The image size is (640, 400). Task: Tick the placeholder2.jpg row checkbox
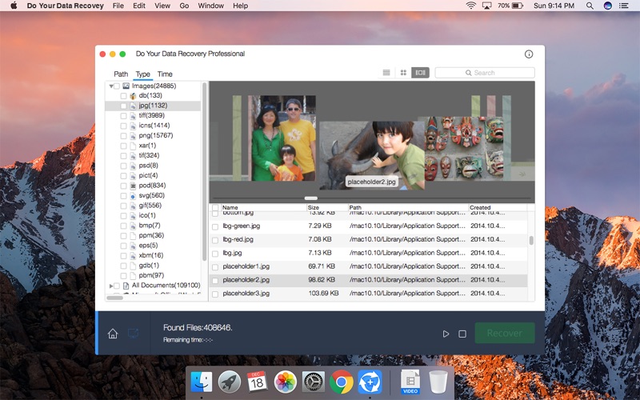(215, 281)
